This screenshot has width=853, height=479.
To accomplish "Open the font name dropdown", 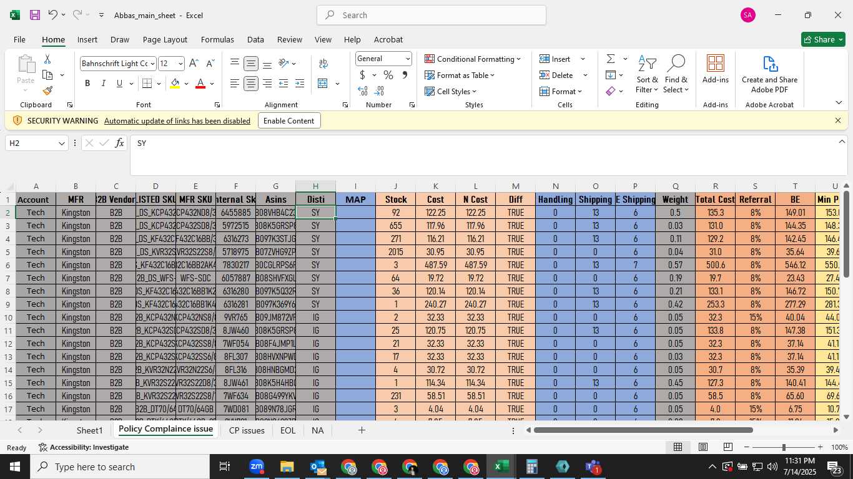I will point(152,64).
